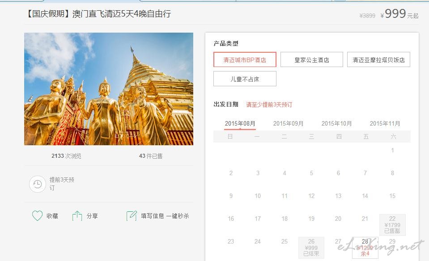Switch to 2015年11月 tab
This screenshot has height=261, width=429.
point(385,123)
